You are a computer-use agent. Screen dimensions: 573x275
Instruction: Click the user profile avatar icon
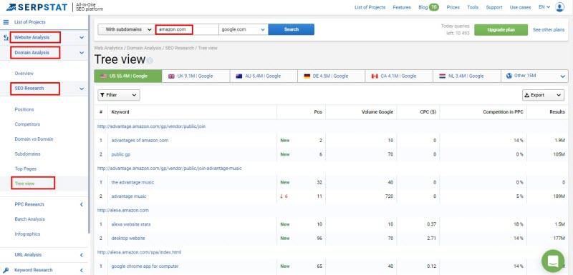tap(560, 7)
